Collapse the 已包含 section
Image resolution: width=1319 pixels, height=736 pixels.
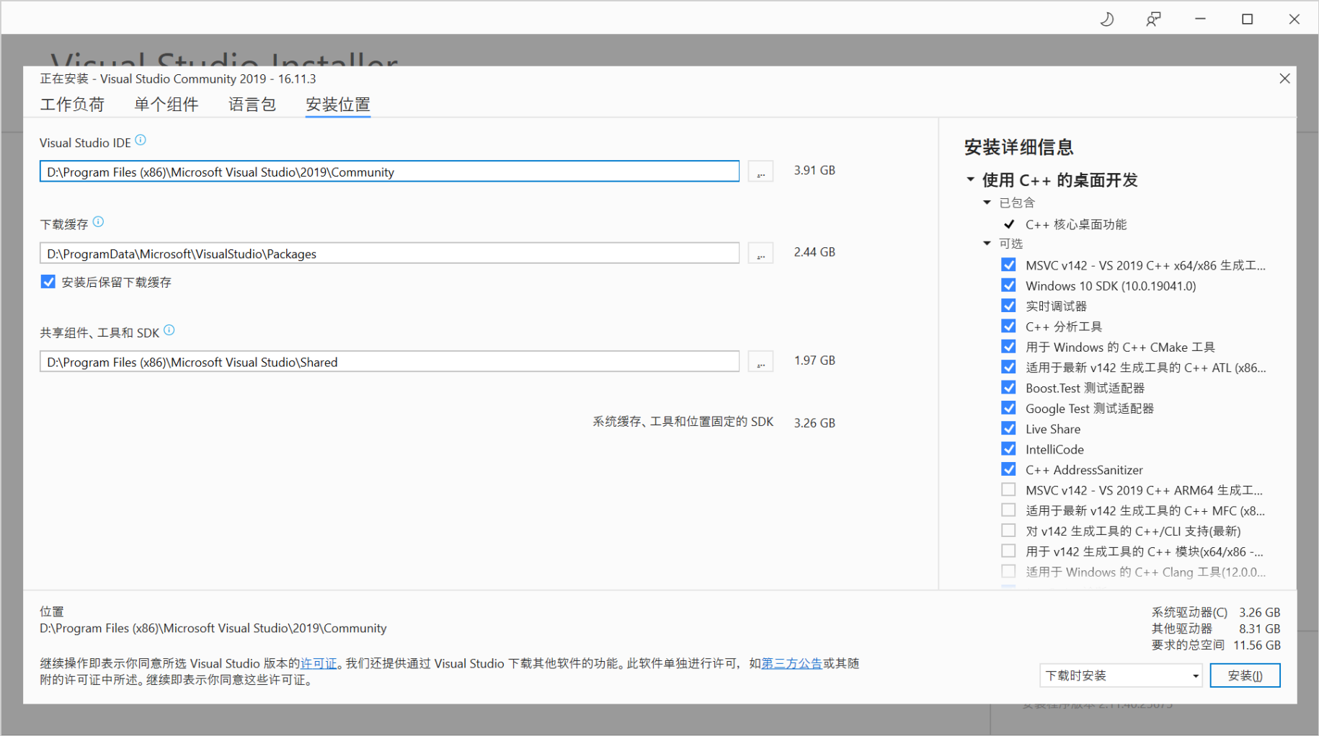pyautogui.click(x=987, y=203)
